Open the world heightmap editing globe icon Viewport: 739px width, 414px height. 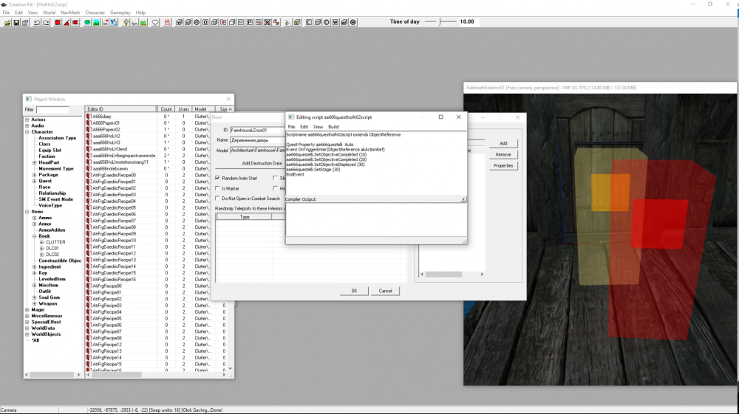(x=87, y=22)
